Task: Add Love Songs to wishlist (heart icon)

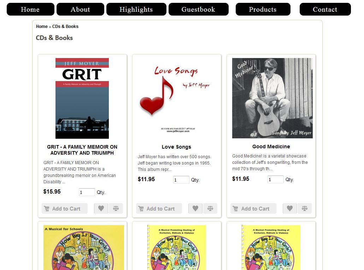Action: (x=195, y=208)
